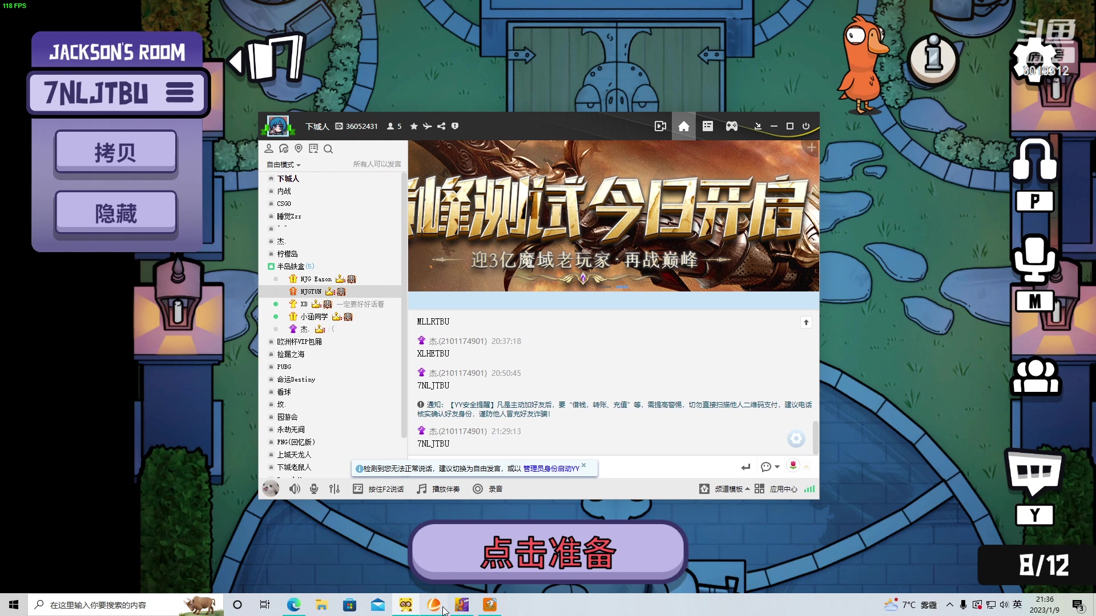Screen dimensions: 1096x616
Task: Click the report shield icon in YY header
Action: point(455,126)
